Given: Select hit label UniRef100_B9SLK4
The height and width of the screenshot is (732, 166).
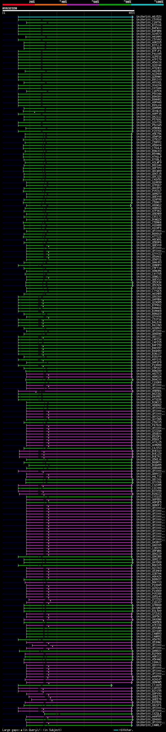Looking at the screenshot, I should pyautogui.click(x=149, y=105).
